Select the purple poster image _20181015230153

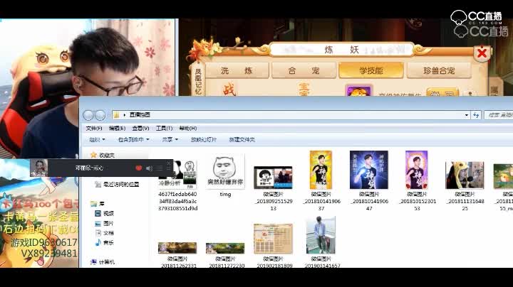tap(417, 170)
